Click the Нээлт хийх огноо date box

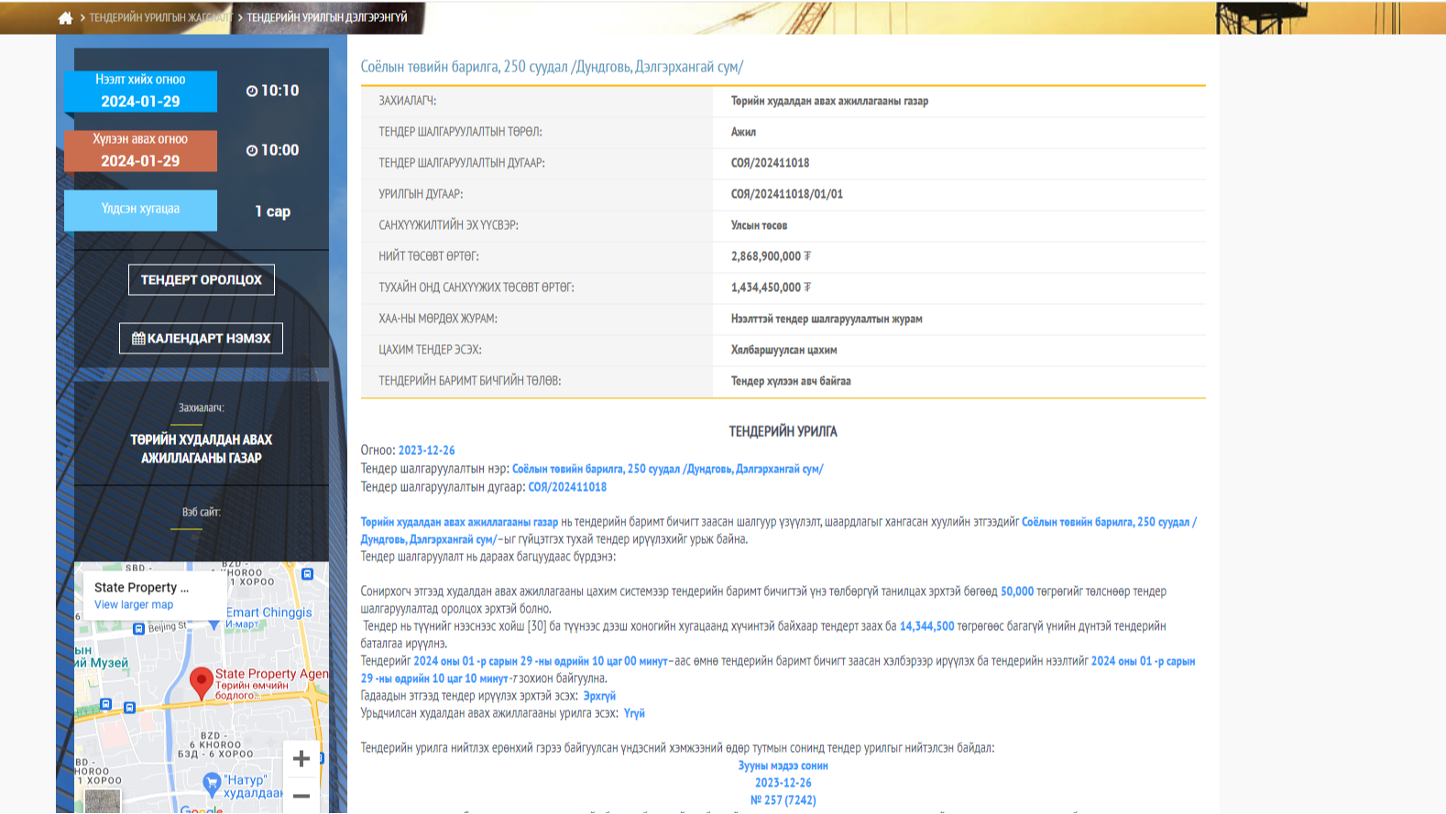tap(140, 92)
